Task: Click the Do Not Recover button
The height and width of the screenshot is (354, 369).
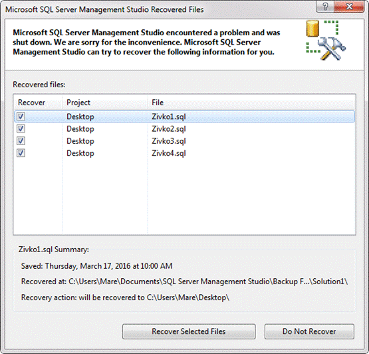Action: pyautogui.click(x=309, y=331)
